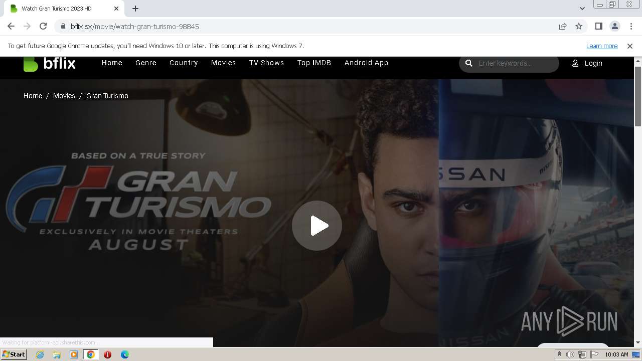Open a new tab

point(135,9)
